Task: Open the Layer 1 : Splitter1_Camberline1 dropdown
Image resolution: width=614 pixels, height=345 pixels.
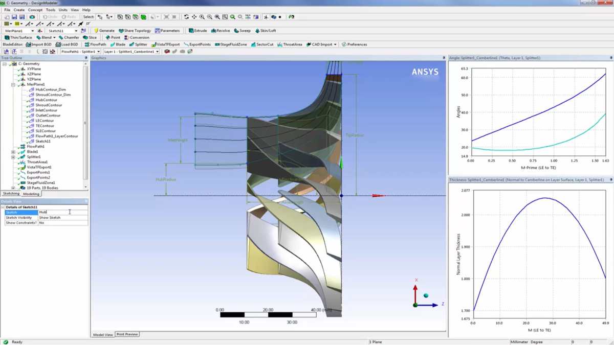Action: click(157, 52)
